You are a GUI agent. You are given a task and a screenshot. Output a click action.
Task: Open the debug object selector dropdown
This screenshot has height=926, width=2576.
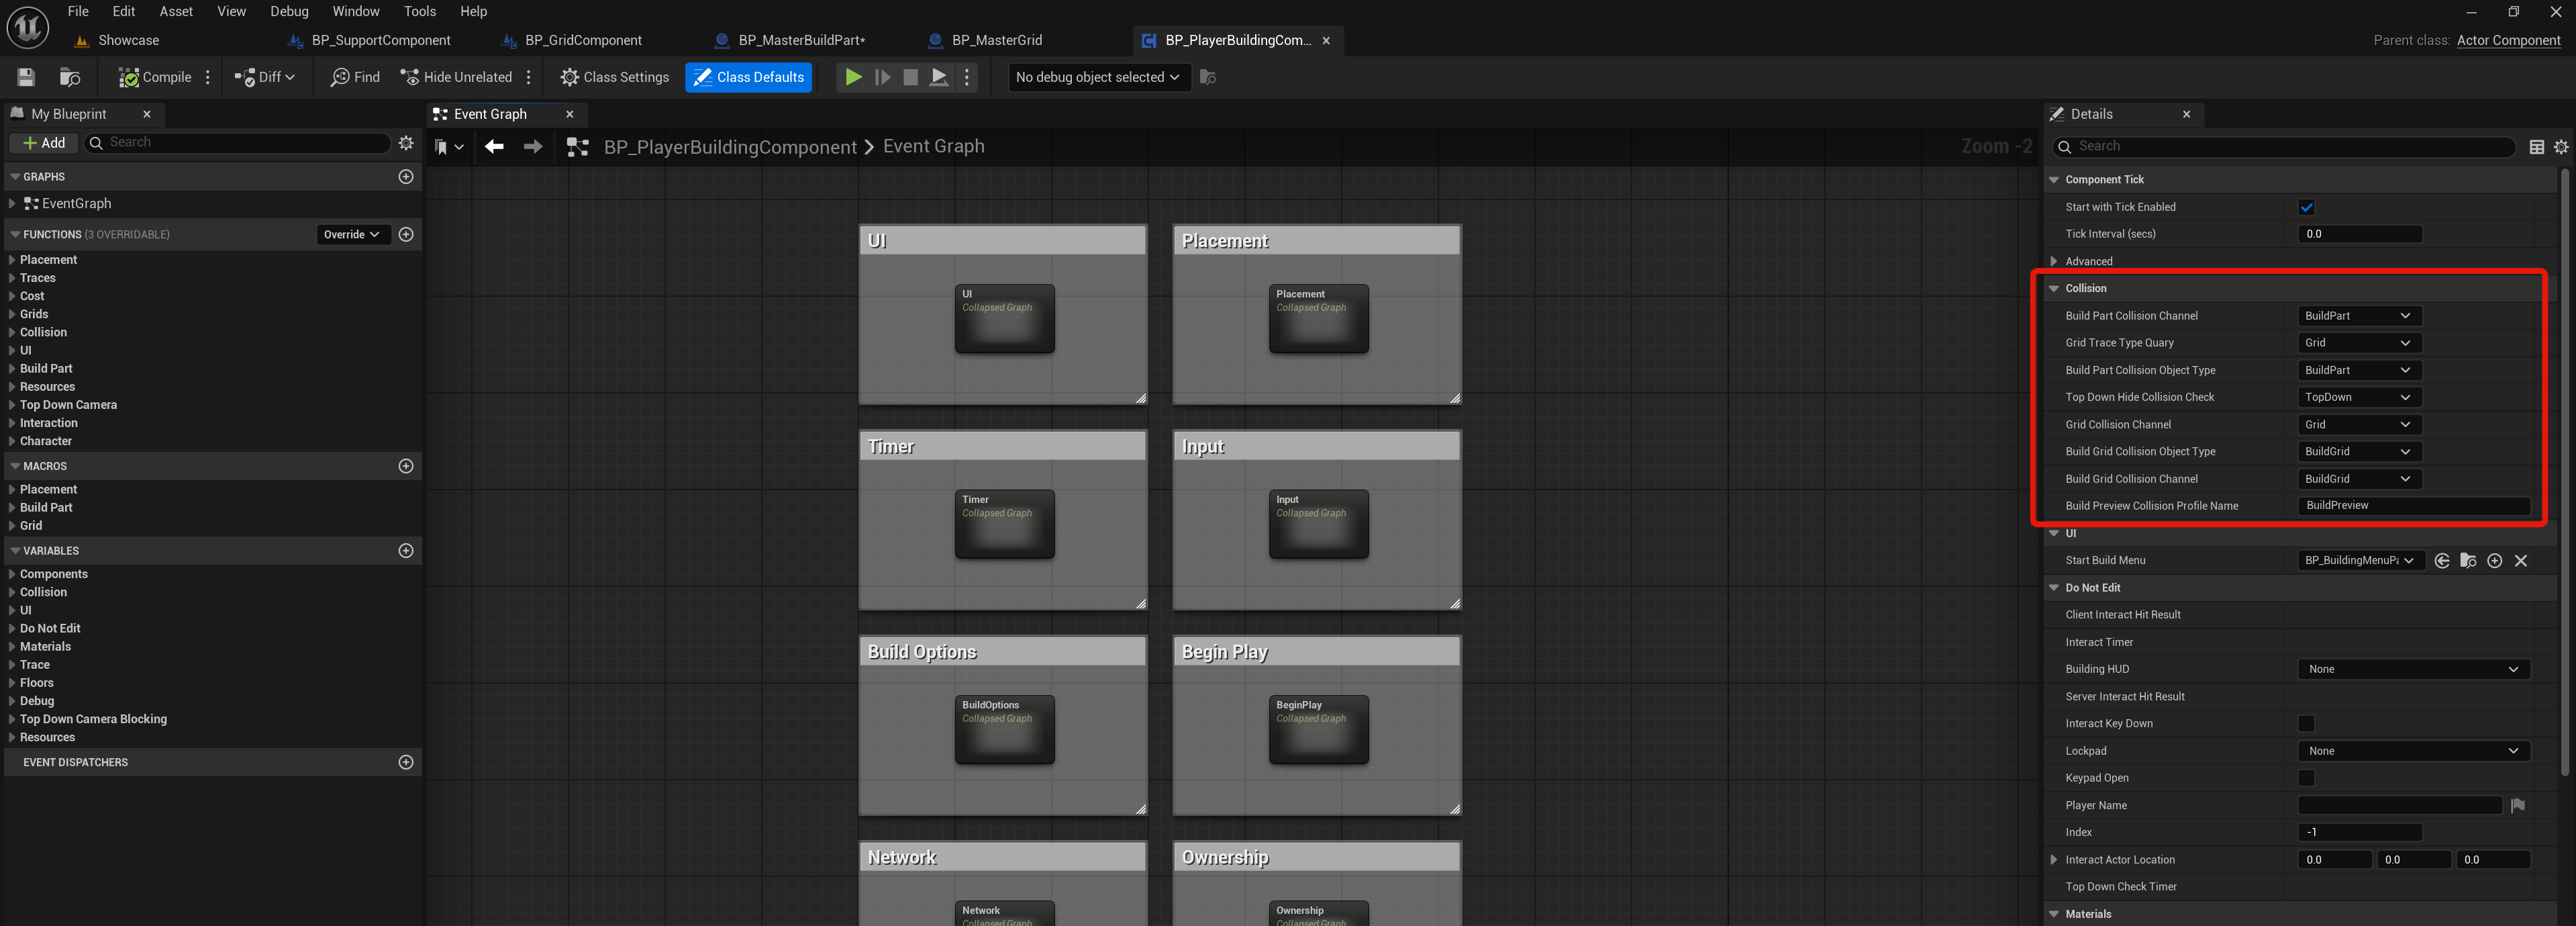pos(1098,77)
